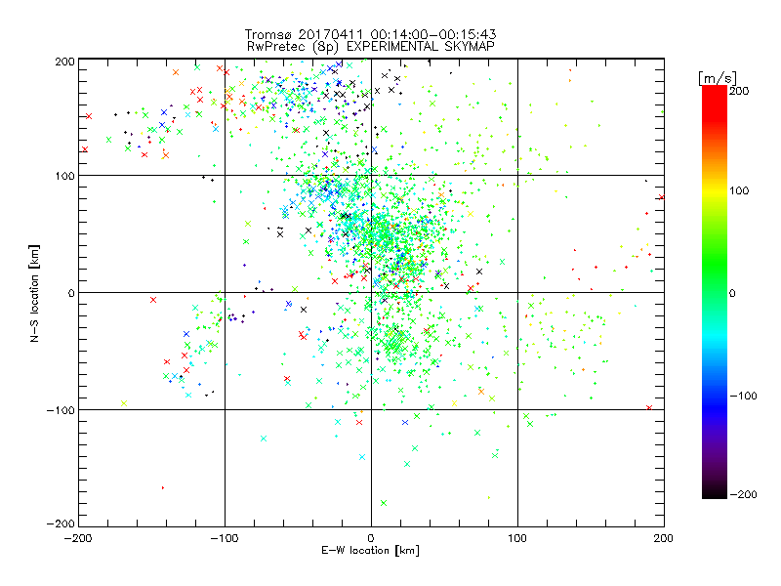This screenshot has height=586, width=781.
Task: Click the colorbar value '200' at top
Action: pyautogui.click(x=739, y=91)
